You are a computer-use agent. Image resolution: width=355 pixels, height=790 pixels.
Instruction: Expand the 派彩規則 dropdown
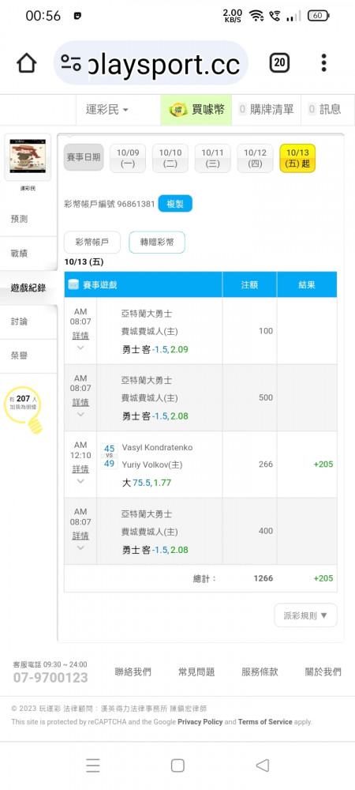tap(306, 615)
